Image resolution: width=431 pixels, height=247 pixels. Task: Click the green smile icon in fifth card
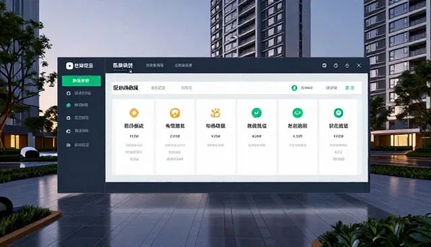click(298, 113)
